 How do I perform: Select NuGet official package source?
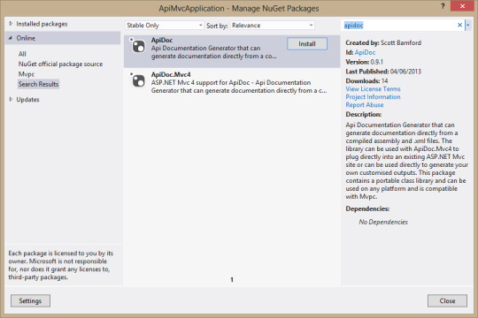click(x=60, y=64)
